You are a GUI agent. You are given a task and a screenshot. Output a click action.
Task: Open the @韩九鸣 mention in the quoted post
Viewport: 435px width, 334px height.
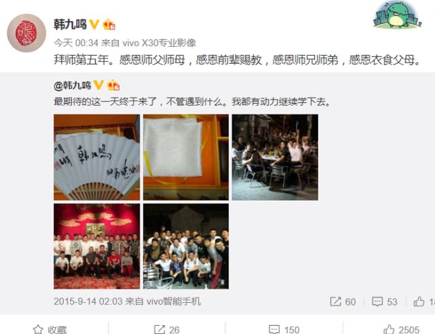tap(73, 86)
